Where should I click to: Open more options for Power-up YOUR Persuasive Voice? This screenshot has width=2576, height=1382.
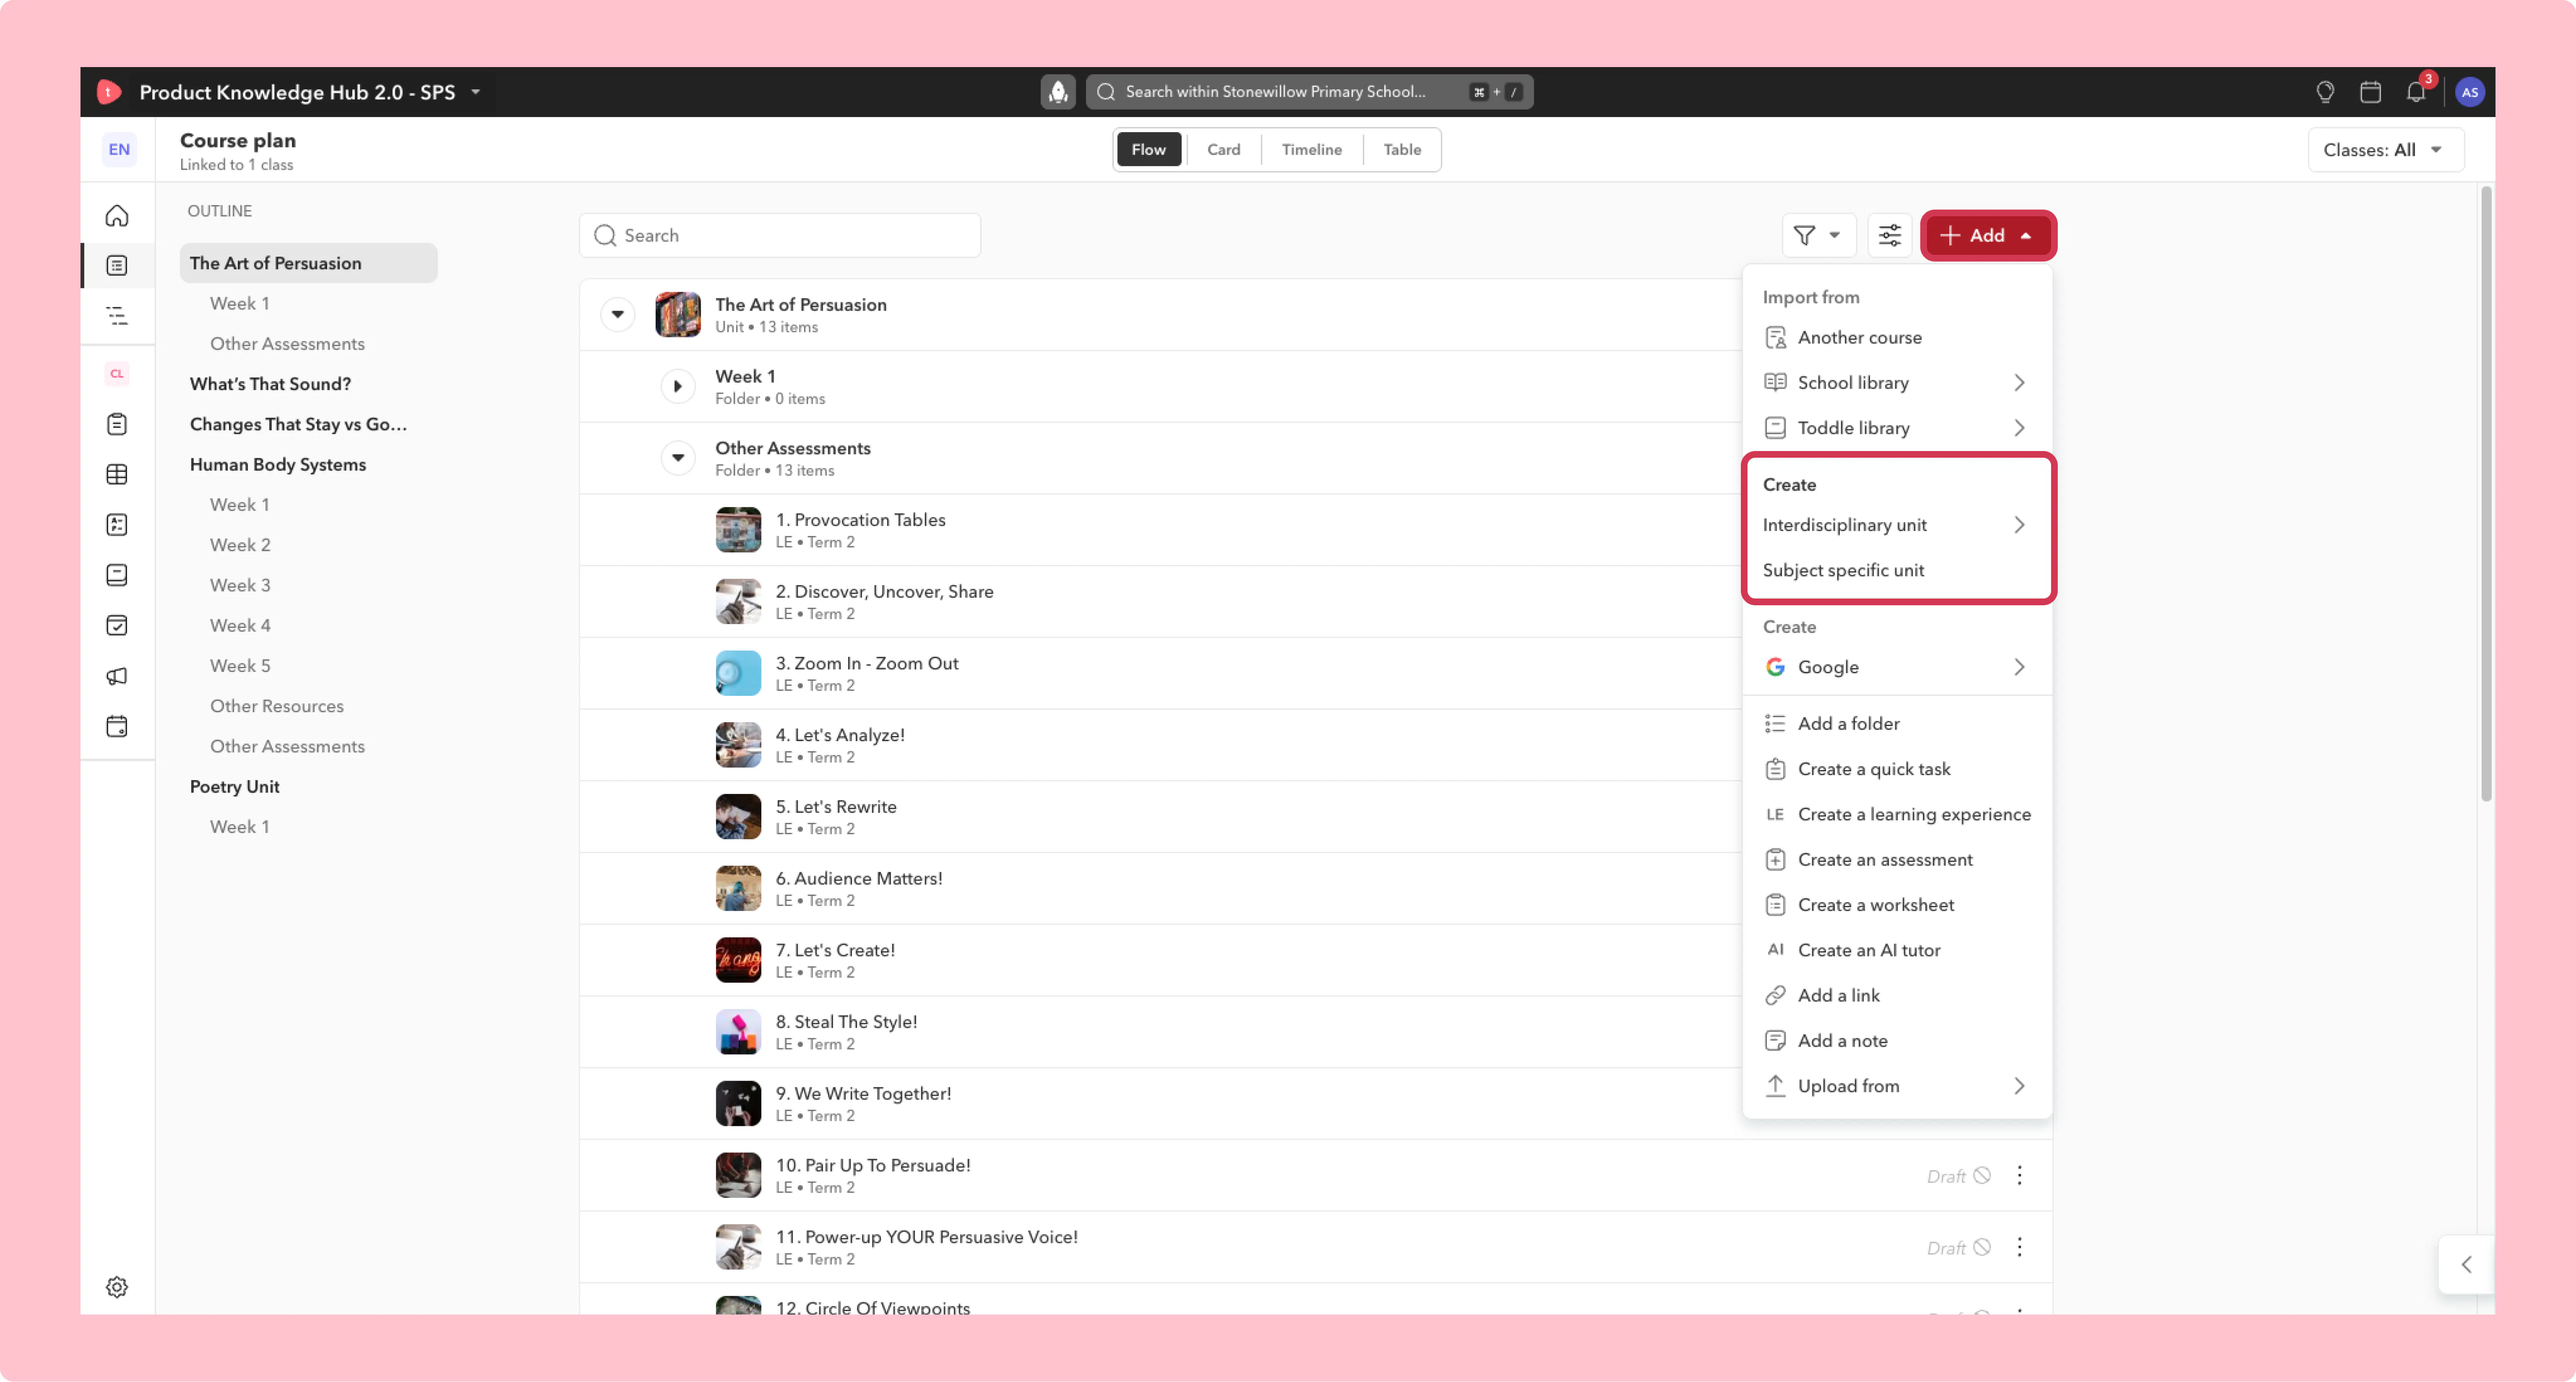pyautogui.click(x=2019, y=1247)
